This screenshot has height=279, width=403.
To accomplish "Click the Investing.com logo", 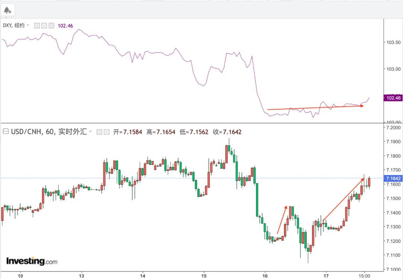I will coord(32,261).
